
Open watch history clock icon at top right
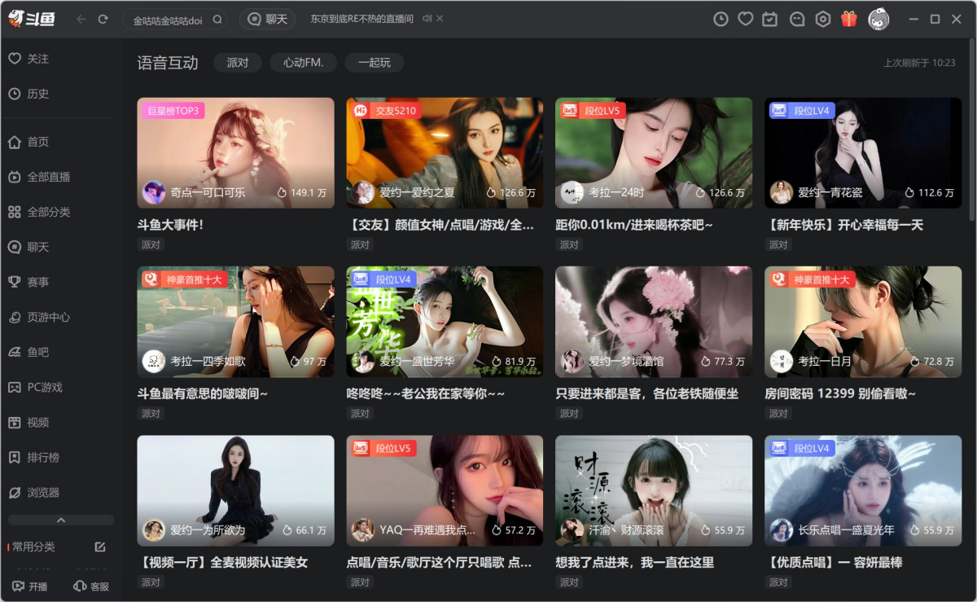coord(721,19)
